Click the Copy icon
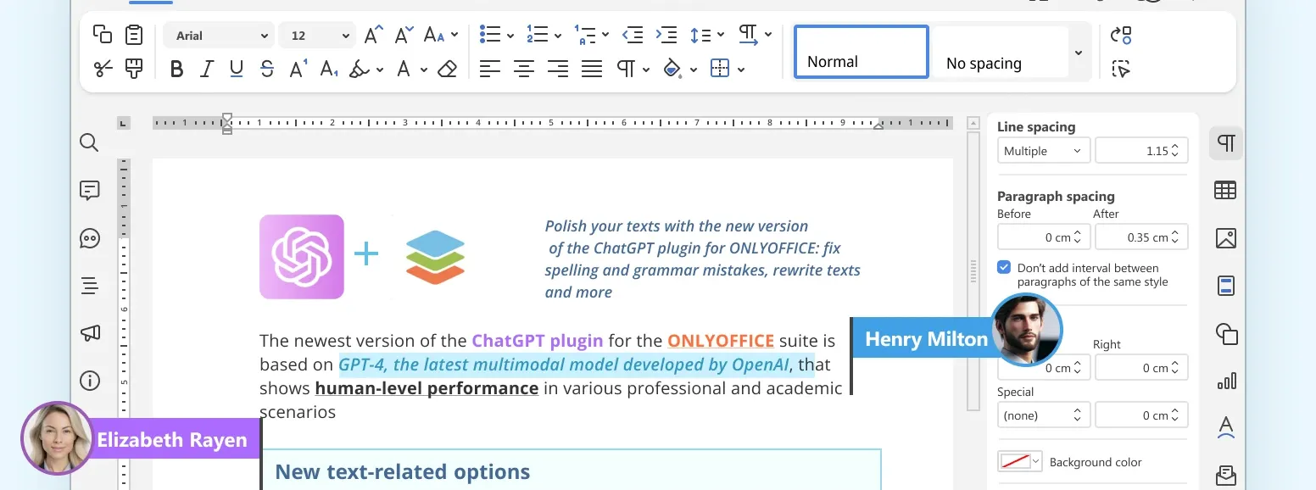This screenshot has height=490, width=1316. click(x=103, y=35)
